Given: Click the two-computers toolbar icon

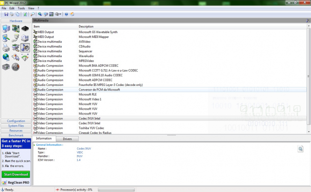Looking at the screenshot, I should [x=46, y=14].
